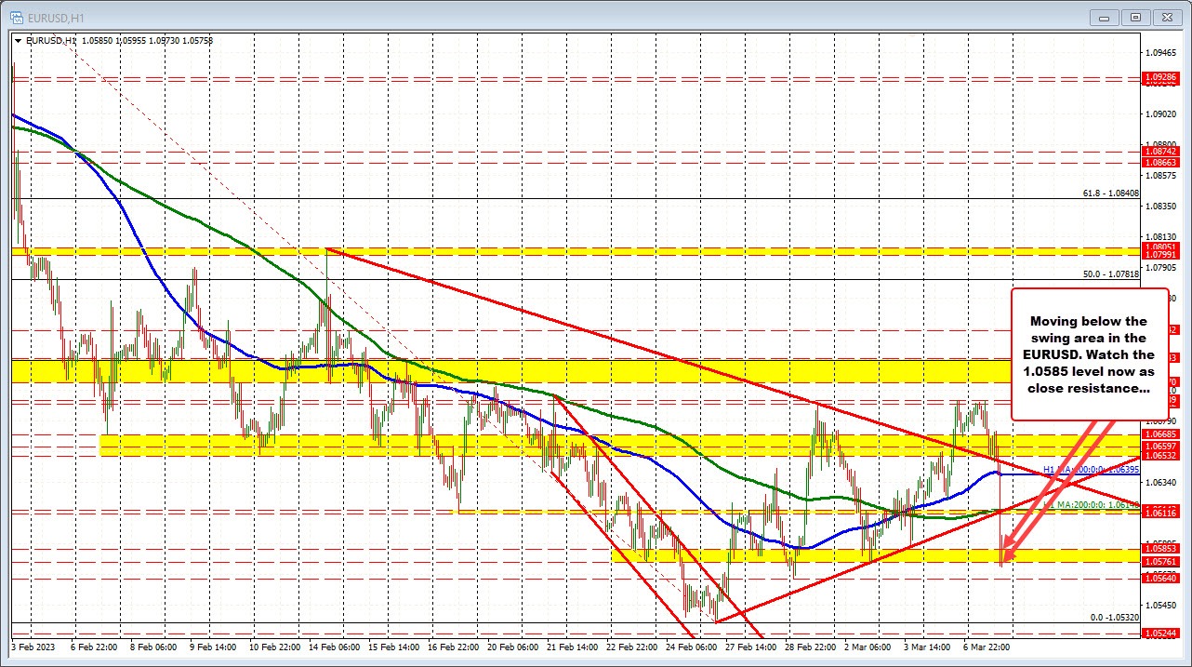Minimize the EURUSD,H1 chart window
1192x667 pixels.
pyautogui.click(x=1110, y=16)
